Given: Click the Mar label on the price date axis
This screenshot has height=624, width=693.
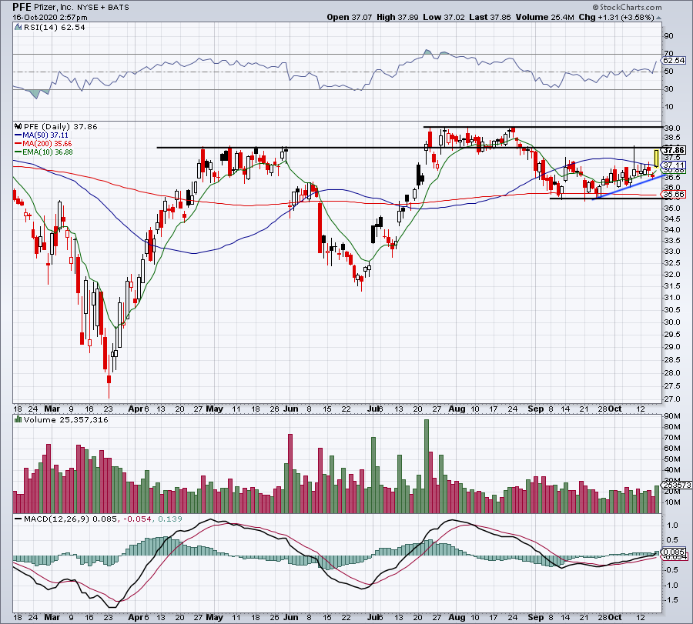Looking at the screenshot, I should [52, 409].
